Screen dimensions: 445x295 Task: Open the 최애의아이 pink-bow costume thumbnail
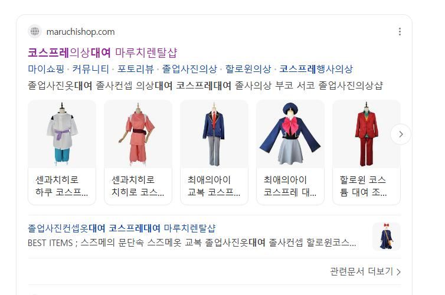click(x=290, y=134)
